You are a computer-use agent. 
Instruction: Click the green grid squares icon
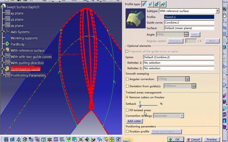click(74, 139)
